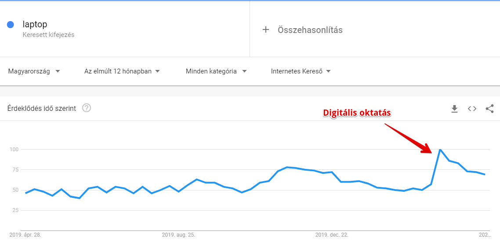This screenshot has height=245, width=500.
Task: Open the embed code icon
Action: pyautogui.click(x=472, y=109)
